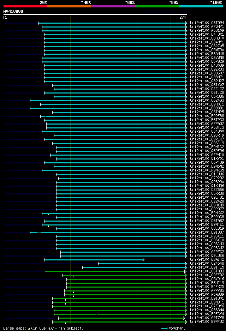Click the yellow gap marker under UniRef100_B9N4E1's bar

point(49,226)
